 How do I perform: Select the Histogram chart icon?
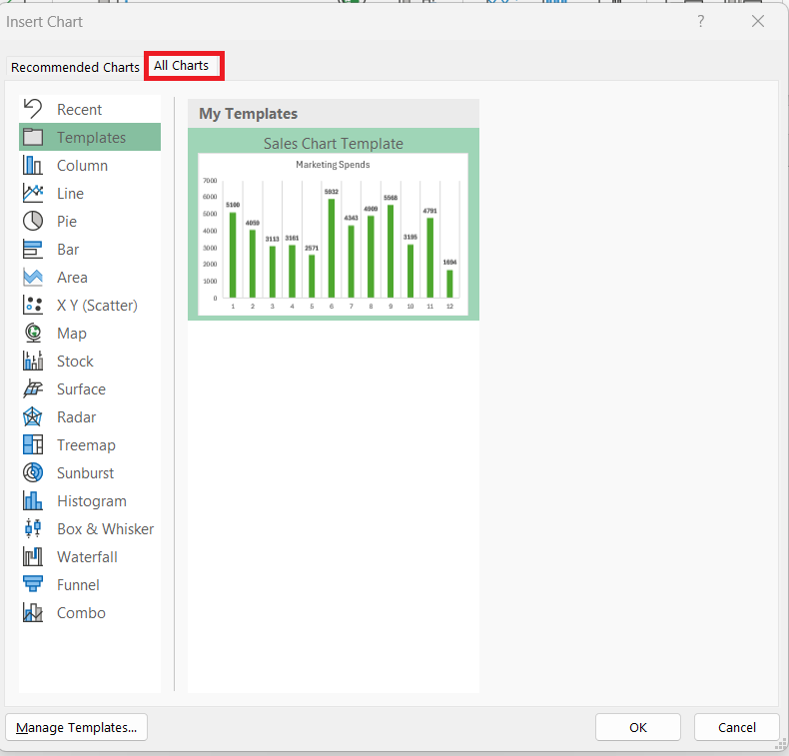click(33, 501)
